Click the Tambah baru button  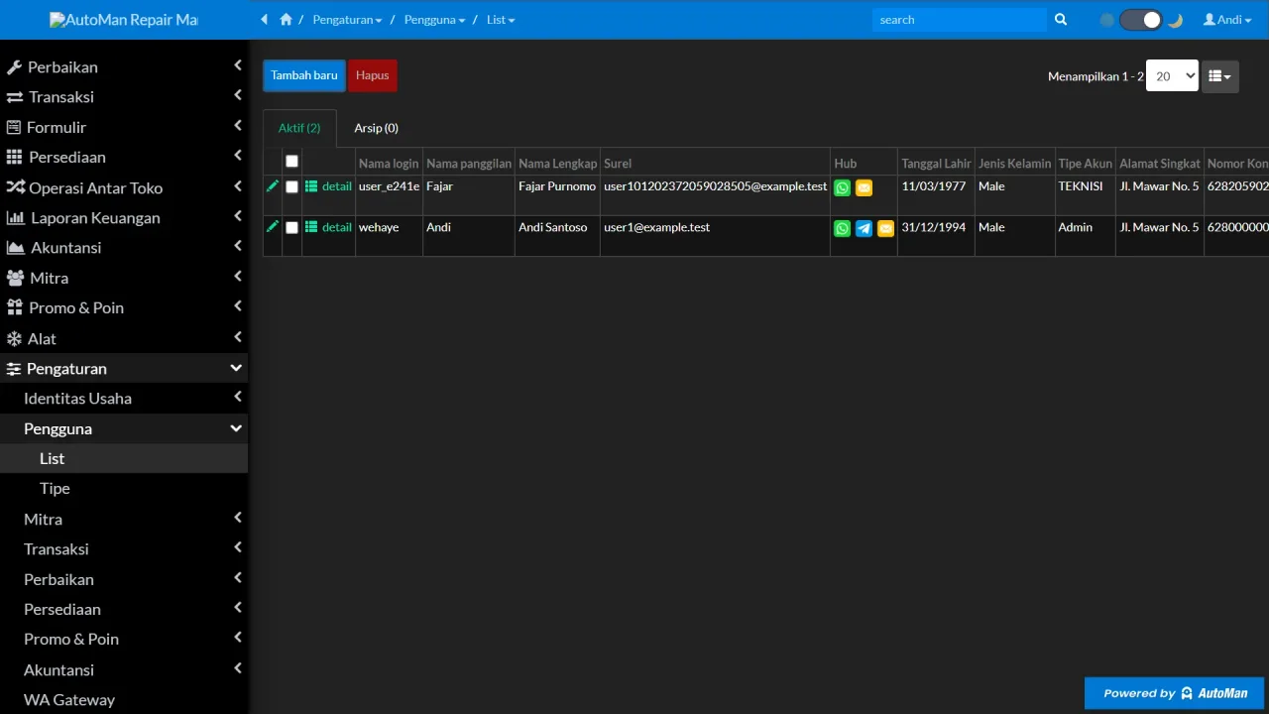(304, 75)
